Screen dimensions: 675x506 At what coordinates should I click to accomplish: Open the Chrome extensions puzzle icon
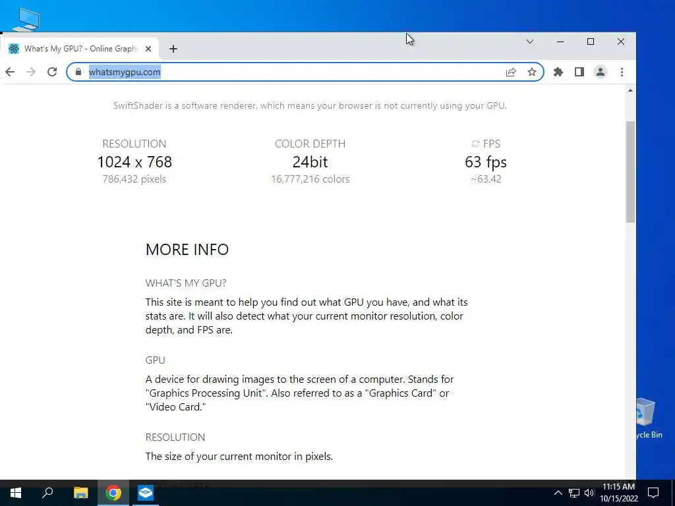(558, 72)
